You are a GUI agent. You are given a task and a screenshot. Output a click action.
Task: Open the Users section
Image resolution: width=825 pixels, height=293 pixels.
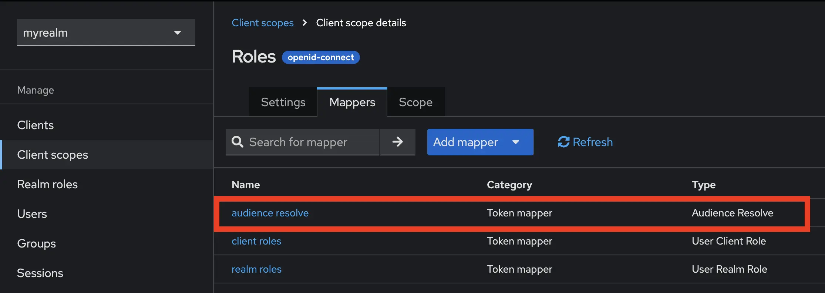(x=32, y=213)
